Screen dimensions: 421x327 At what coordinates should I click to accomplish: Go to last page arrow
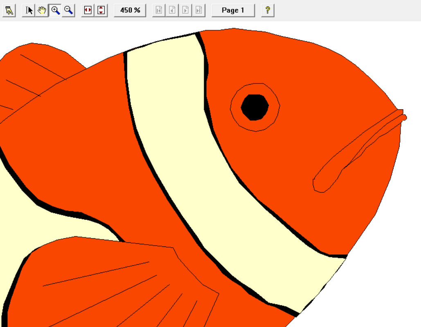click(x=199, y=11)
